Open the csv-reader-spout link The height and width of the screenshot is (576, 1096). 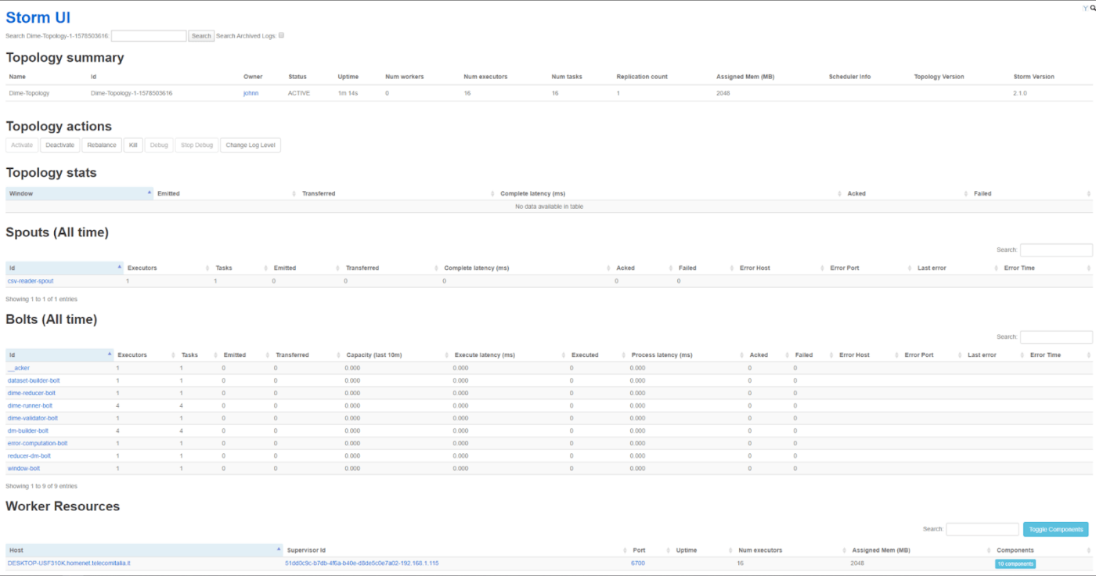point(31,281)
